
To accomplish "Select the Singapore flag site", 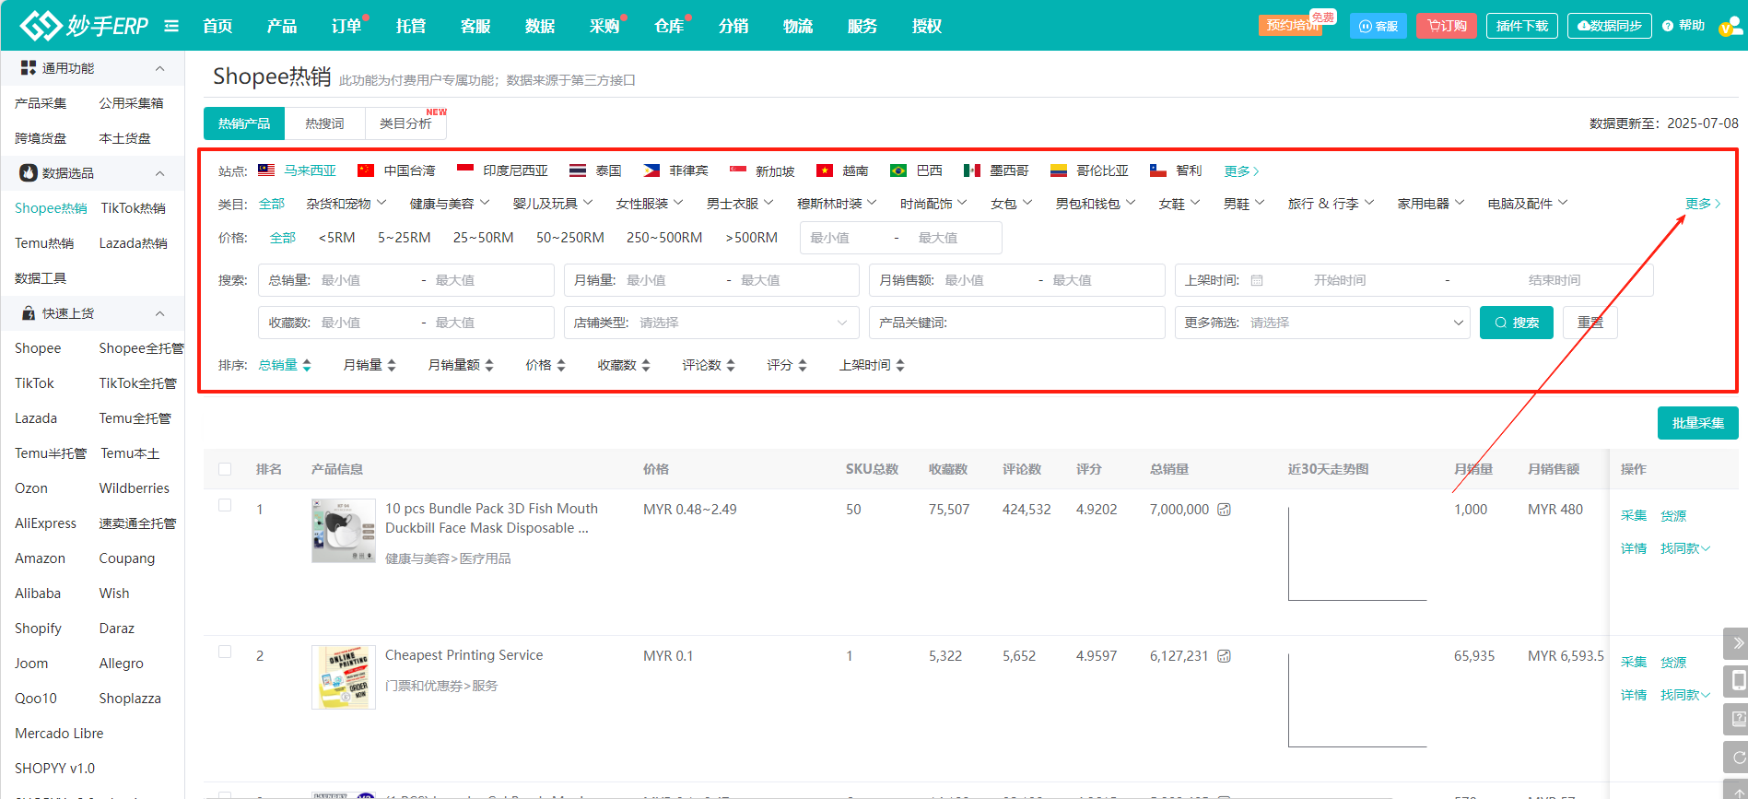I will [x=737, y=170].
